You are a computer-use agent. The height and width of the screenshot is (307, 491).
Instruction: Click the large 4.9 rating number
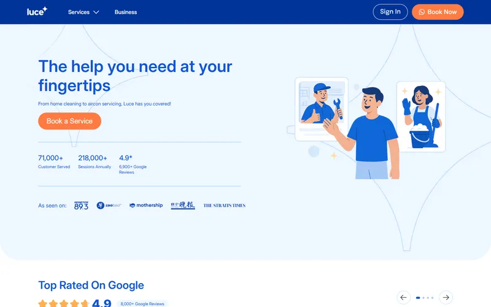pos(102,303)
